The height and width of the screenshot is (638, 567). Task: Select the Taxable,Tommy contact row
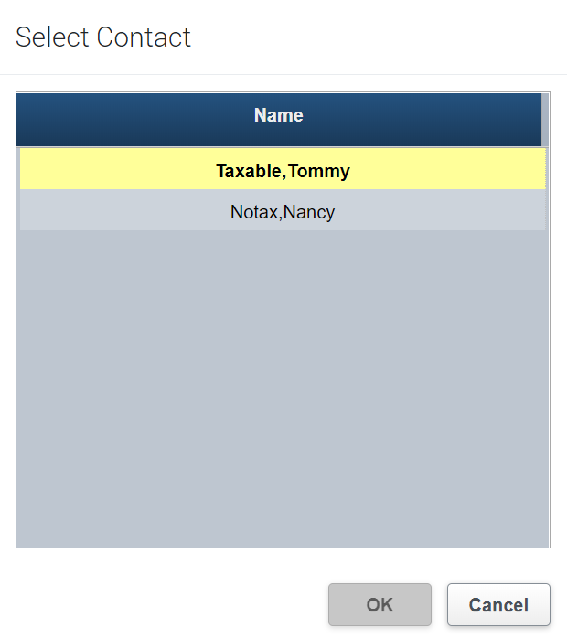pos(283,170)
